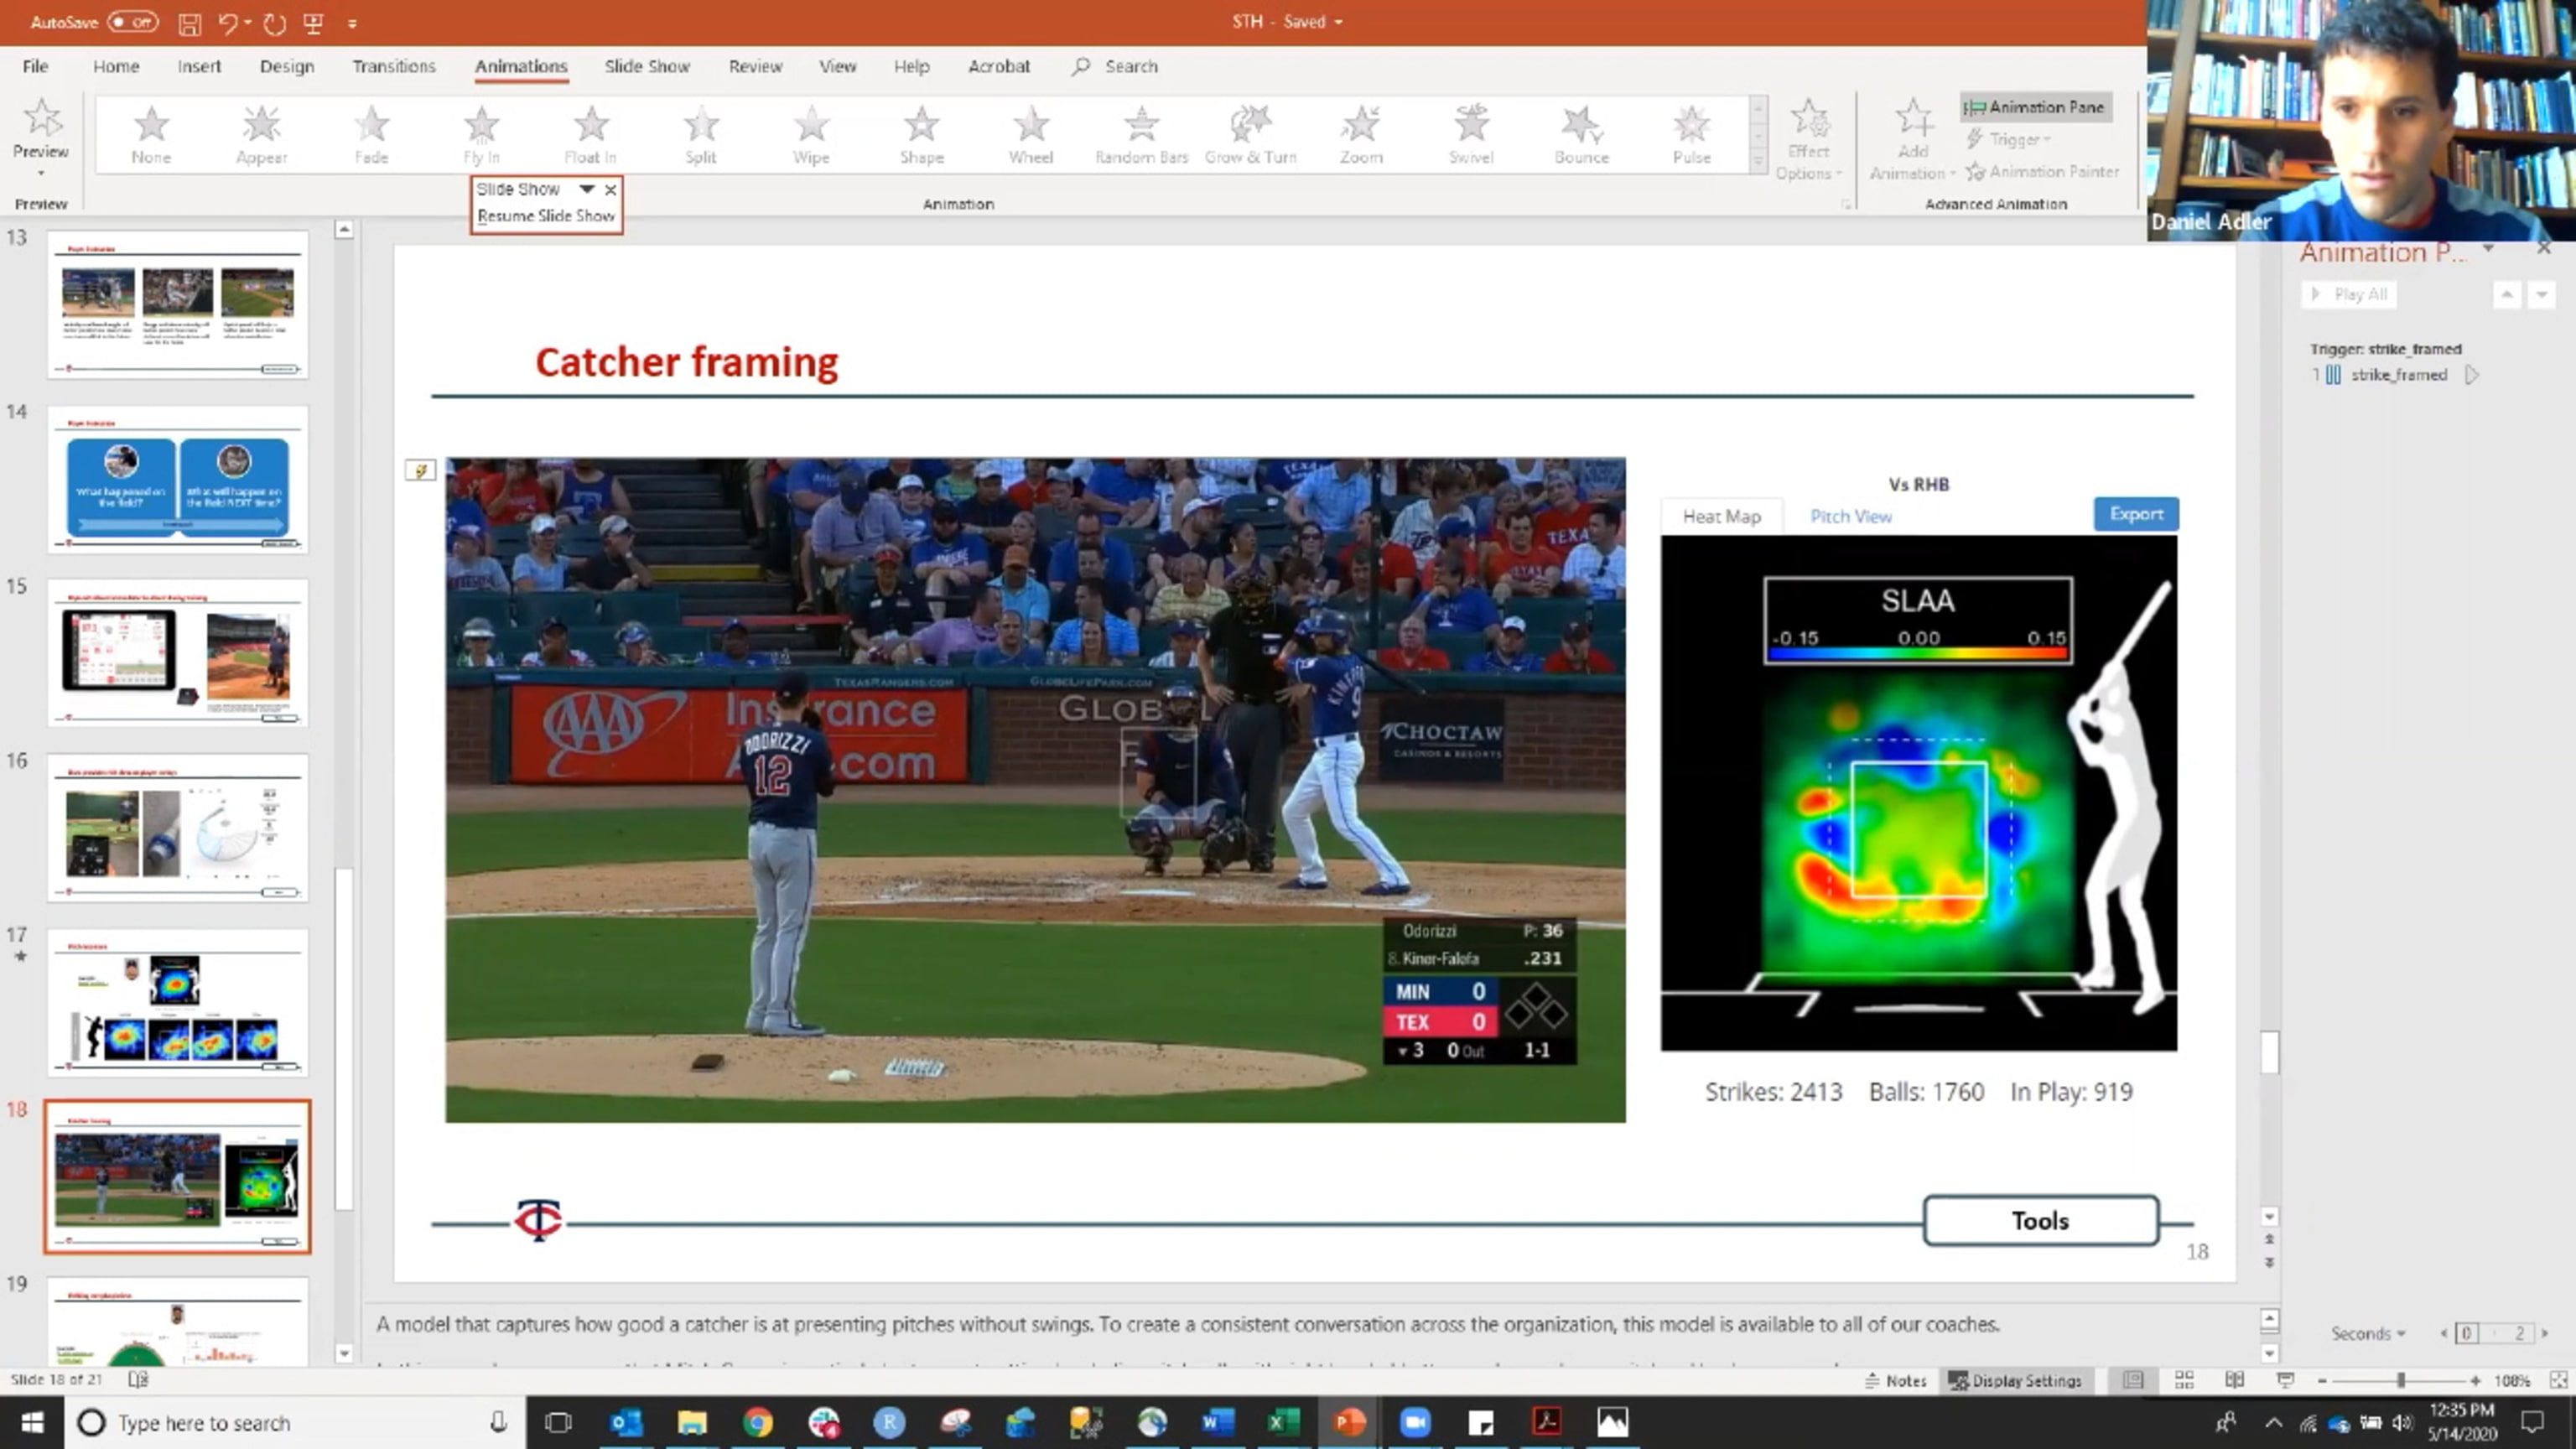Expand strike_framed animation item options arrow

[2471, 375]
